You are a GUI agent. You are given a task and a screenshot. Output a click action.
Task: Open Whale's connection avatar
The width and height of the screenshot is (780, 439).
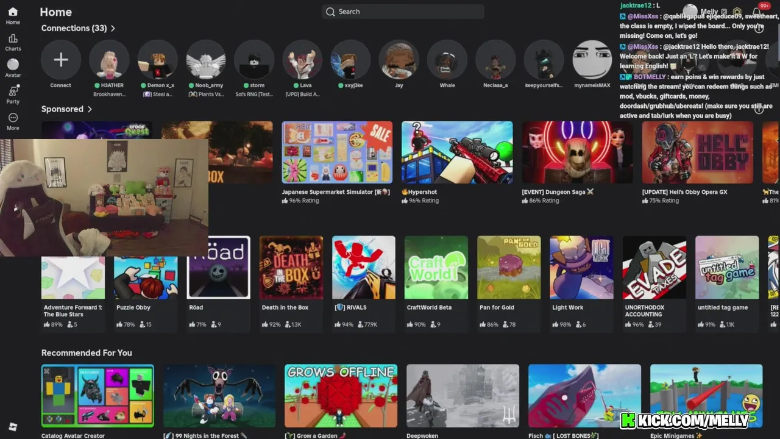point(447,60)
